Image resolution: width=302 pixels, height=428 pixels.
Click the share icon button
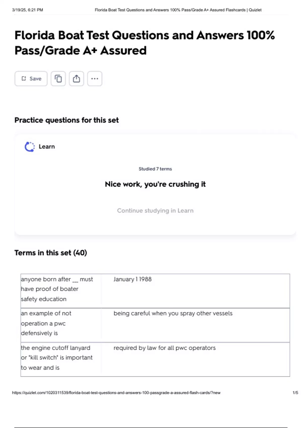tap(77, 79)
